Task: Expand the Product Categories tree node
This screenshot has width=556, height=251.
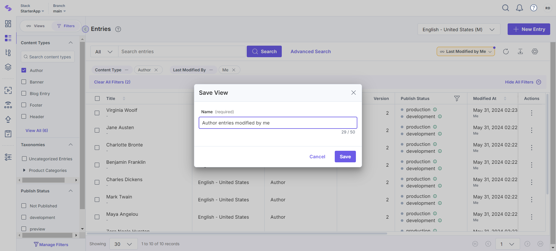Action: coord(24,170)
